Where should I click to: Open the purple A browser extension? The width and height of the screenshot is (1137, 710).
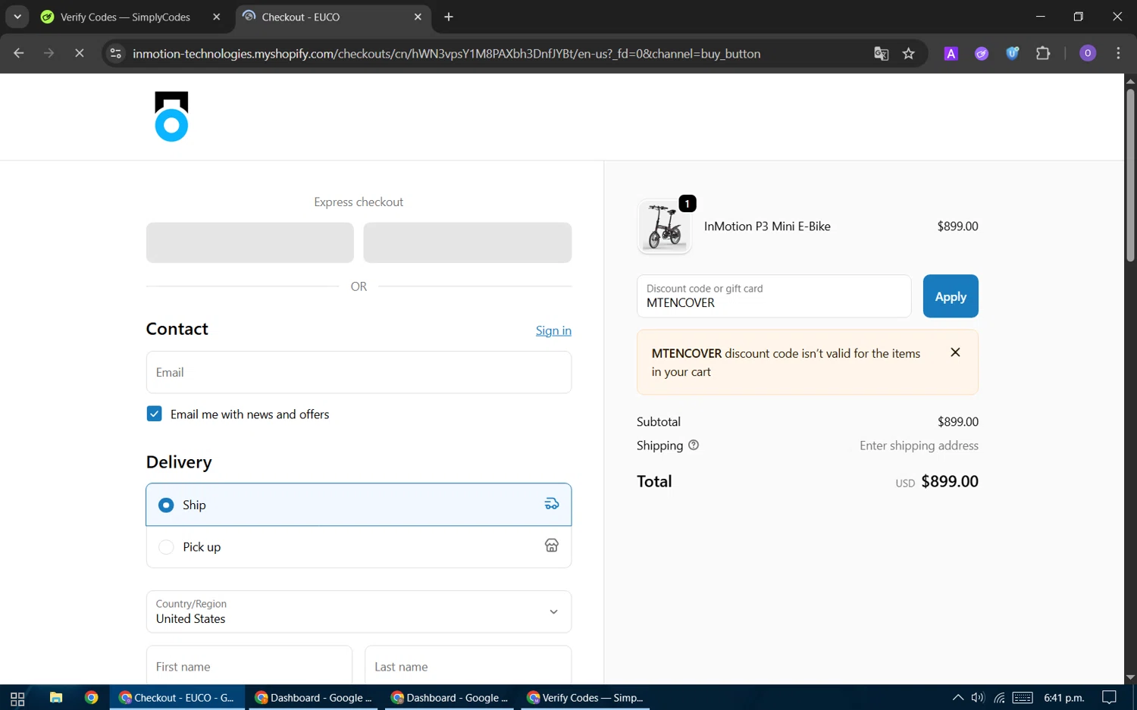click(951, 53)
